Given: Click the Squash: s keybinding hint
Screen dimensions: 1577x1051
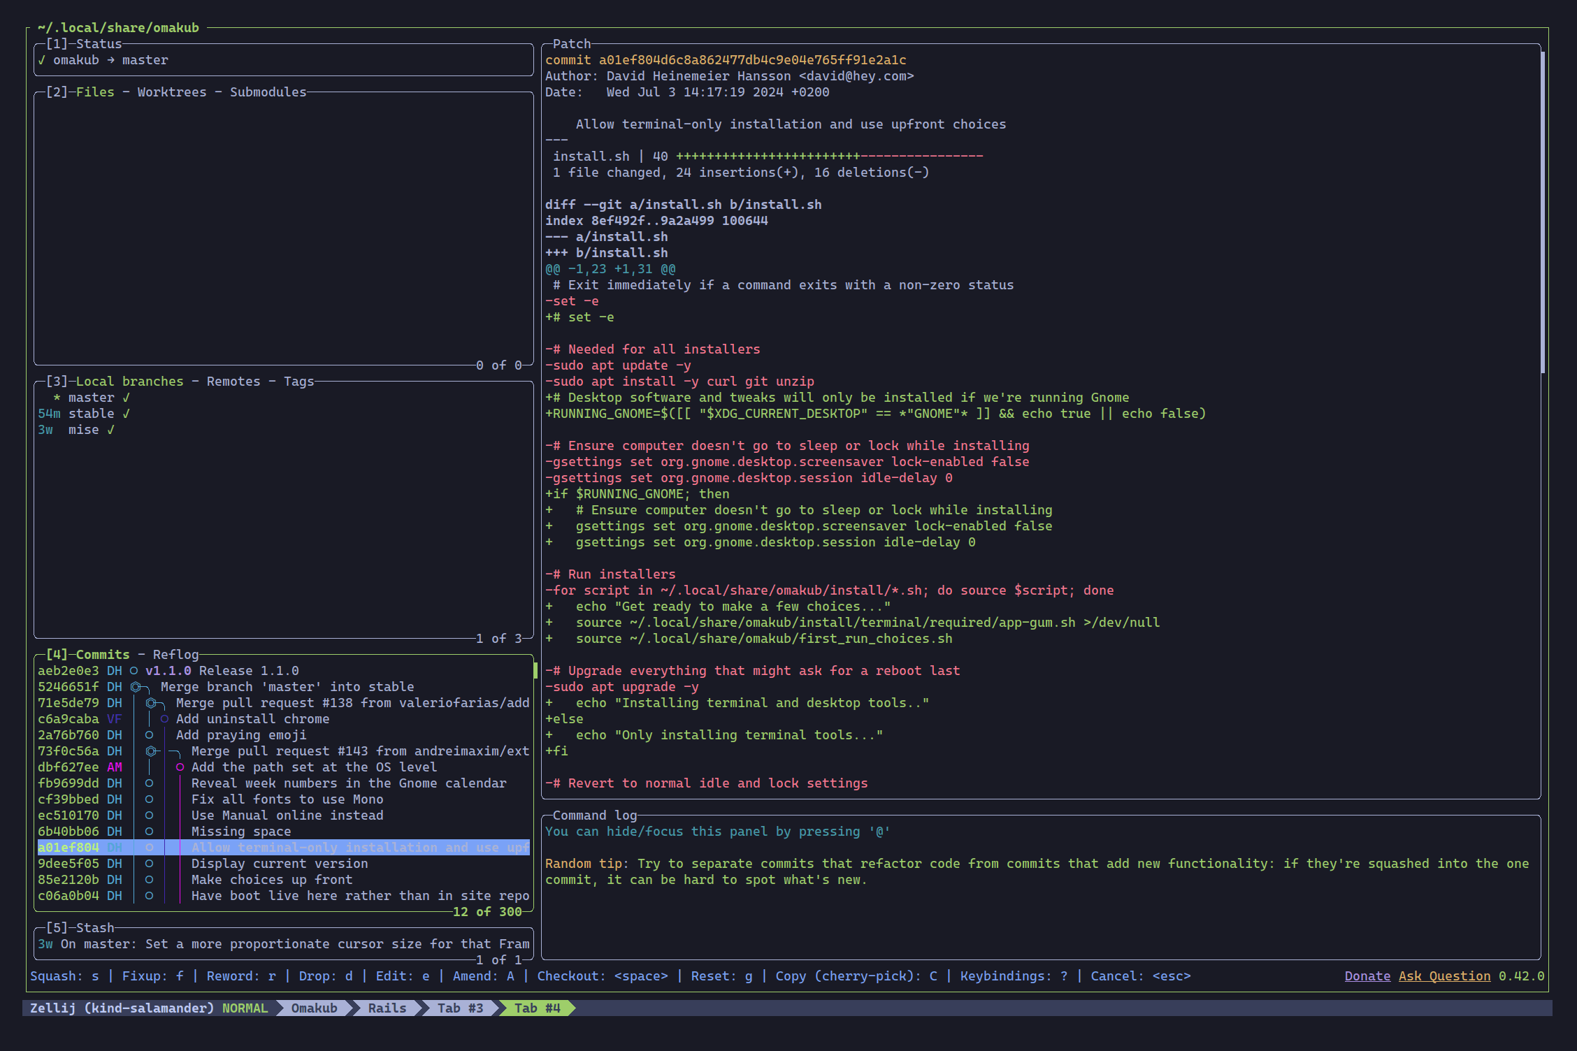Looking at the screenshot, I should (64, 976).
